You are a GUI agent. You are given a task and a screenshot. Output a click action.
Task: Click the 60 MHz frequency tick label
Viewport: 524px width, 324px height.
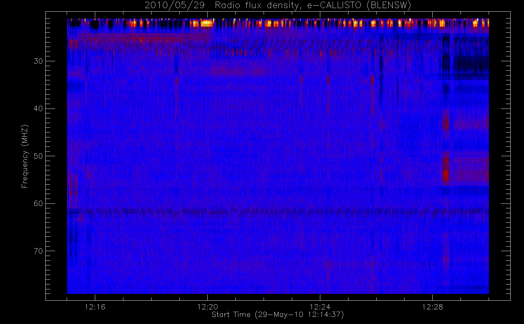pyautogui.click(x=38, y=203)
